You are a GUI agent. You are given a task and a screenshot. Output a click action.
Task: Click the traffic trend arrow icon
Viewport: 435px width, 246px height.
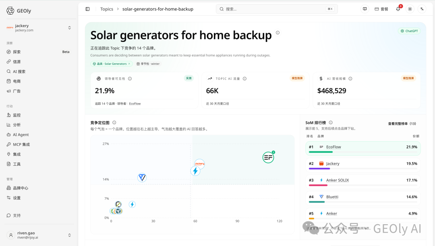(x=210, y=79)
